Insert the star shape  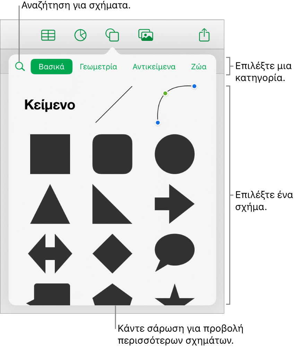click(175, 294)
